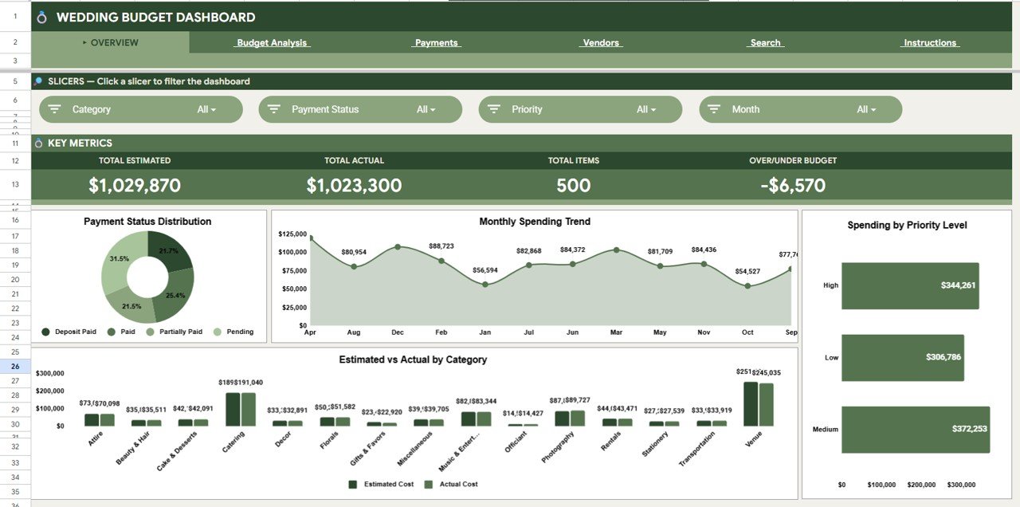
Task: Click the arrow marker before OVERVIEW
Action: click(x=84, y=43)
